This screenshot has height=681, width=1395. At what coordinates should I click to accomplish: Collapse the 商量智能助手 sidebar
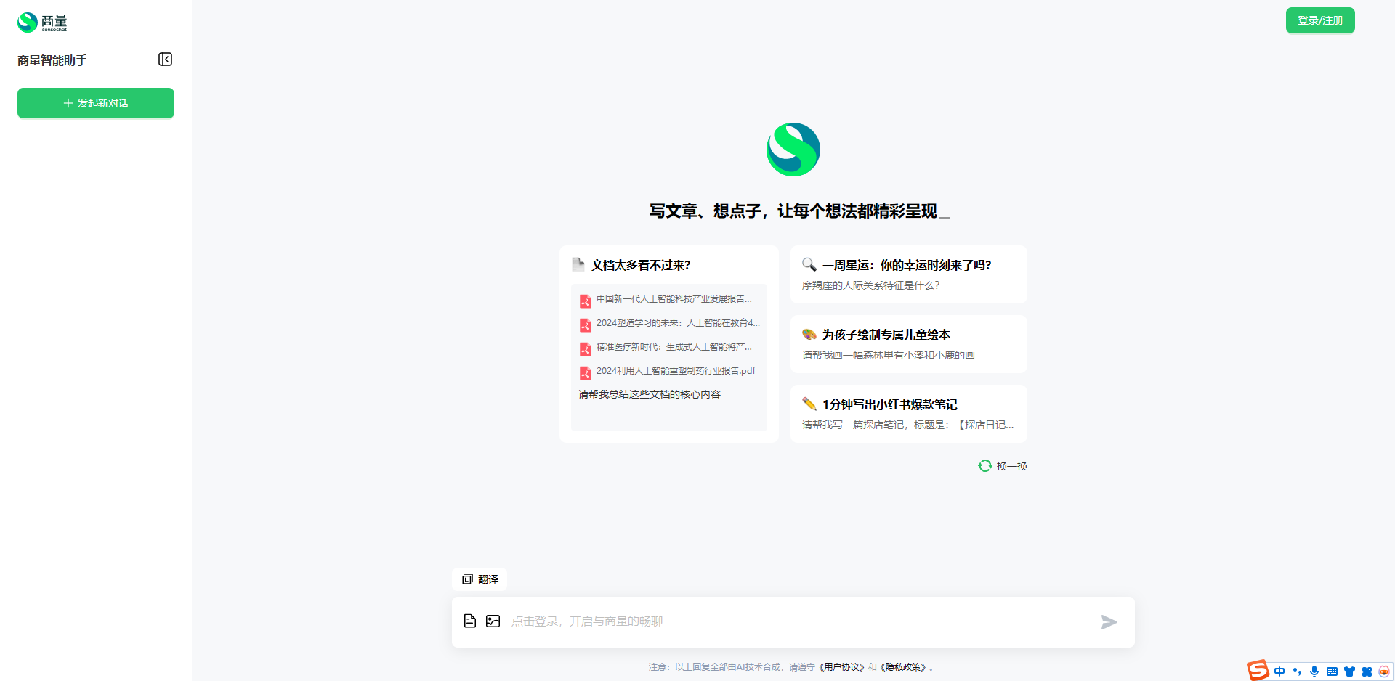165,60
